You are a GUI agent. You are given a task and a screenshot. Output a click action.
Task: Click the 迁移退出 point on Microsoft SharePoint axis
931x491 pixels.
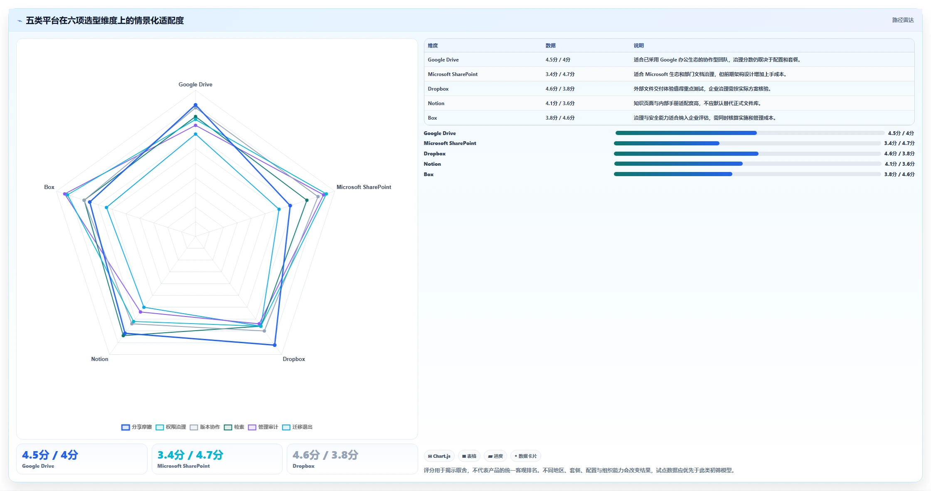click(x=279, y=209)
